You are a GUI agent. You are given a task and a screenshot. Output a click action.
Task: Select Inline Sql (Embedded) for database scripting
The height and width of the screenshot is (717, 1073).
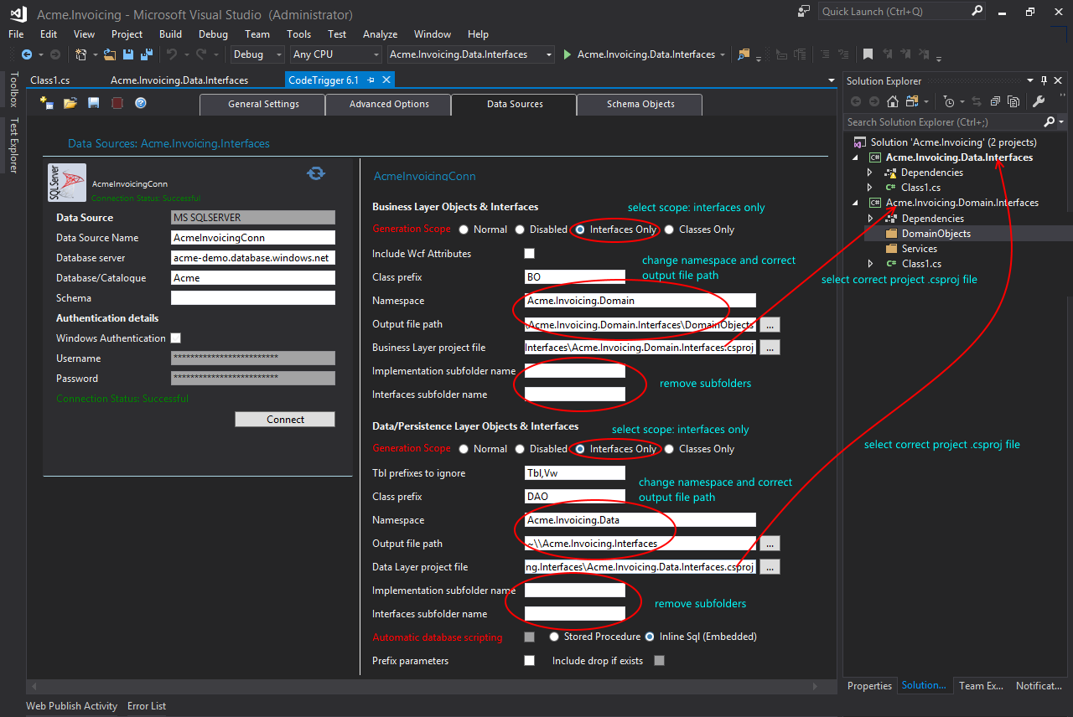pyautogui.click(x=649, y=636)
